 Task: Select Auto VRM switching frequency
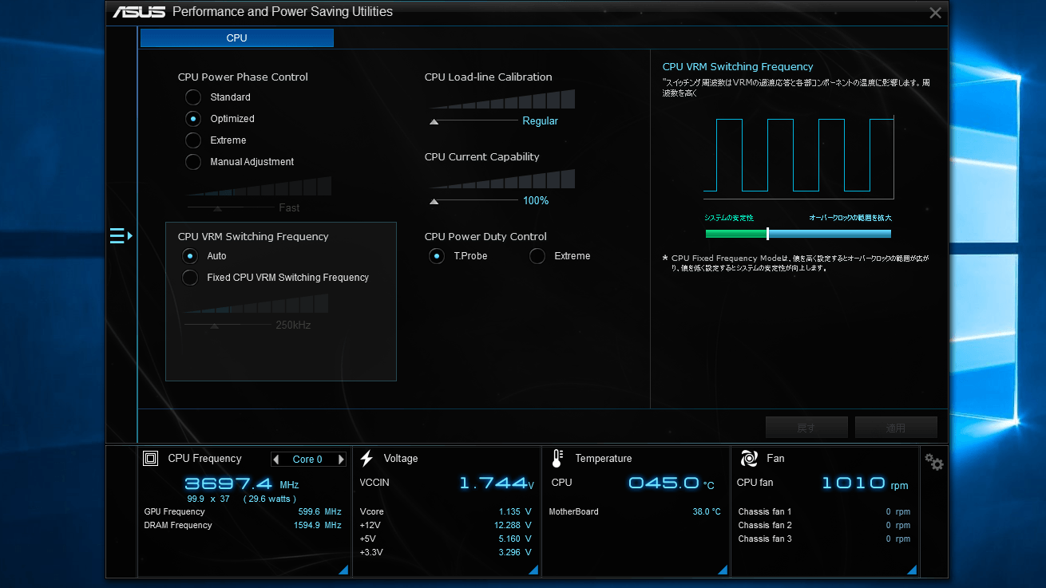[x=190, y=256]
